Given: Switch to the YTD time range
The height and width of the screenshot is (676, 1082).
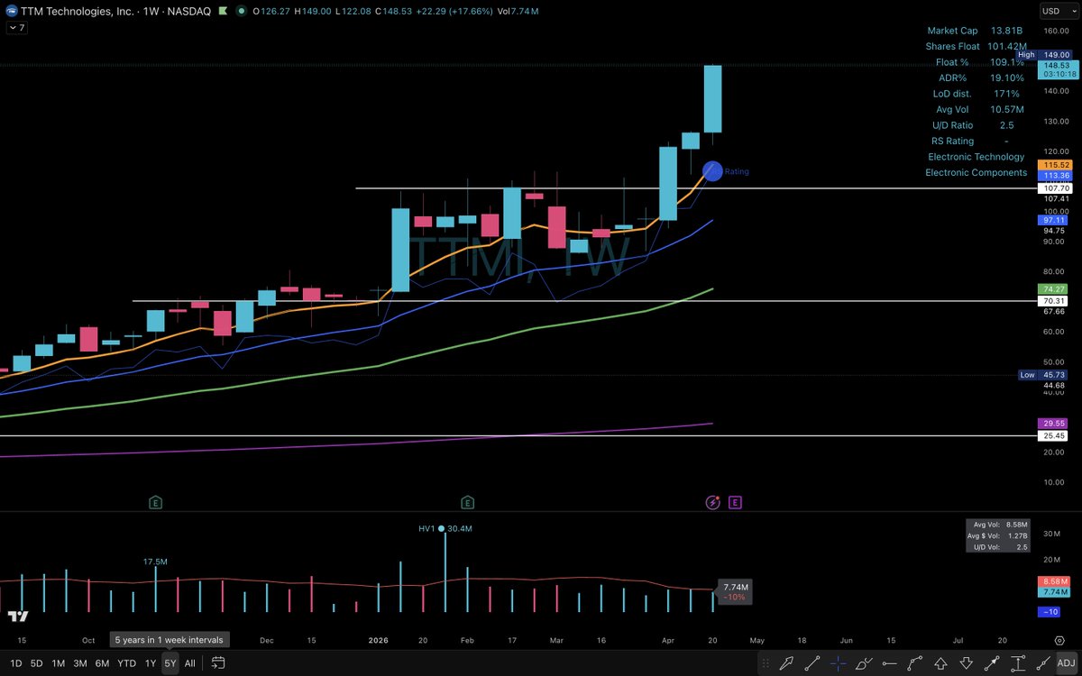Looking at the screenshot, I should [126, 663].
